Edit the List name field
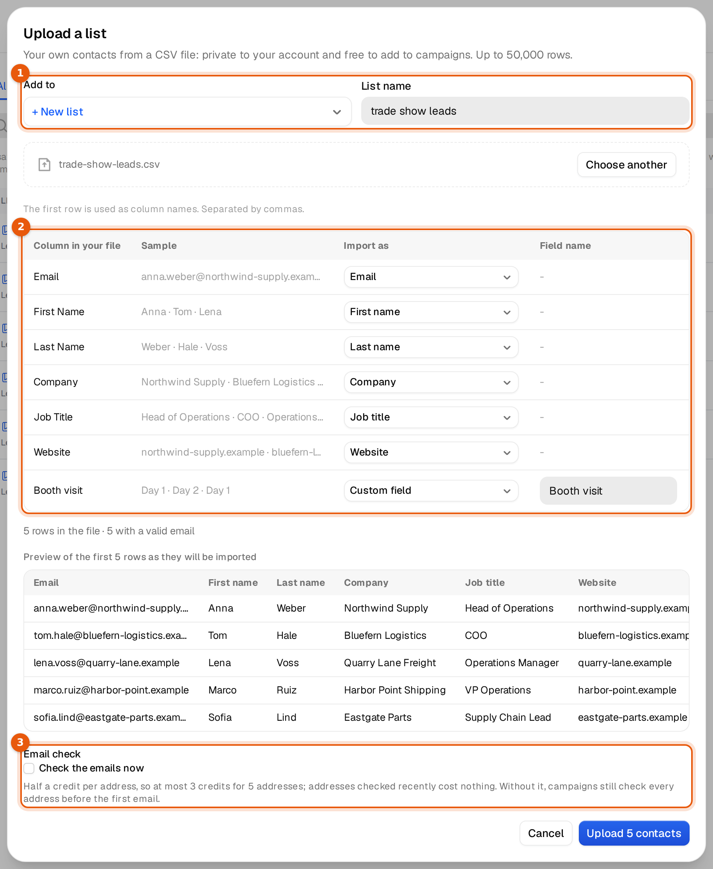This screenshot has height=869, width=713. click(x=525, y=111)
